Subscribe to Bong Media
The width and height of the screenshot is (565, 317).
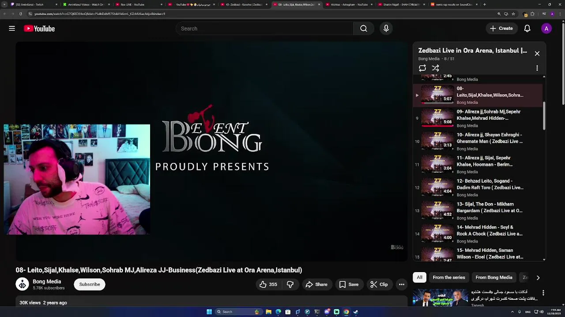coord(90,284)
